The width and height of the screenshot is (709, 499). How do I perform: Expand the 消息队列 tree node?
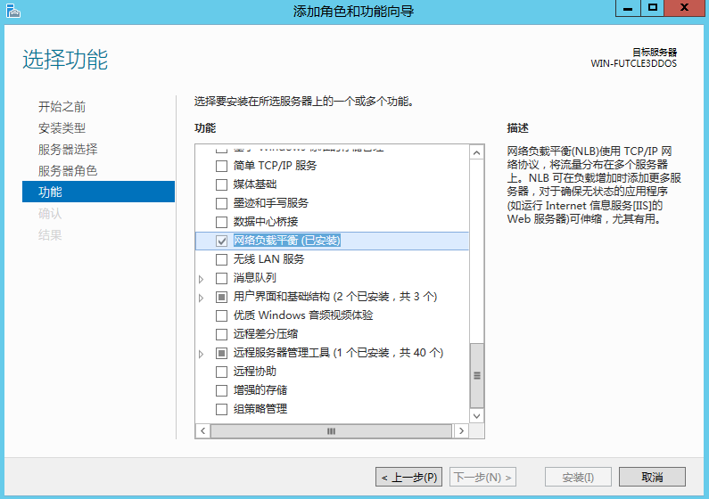pyautogui.click(x=202, y=279)
